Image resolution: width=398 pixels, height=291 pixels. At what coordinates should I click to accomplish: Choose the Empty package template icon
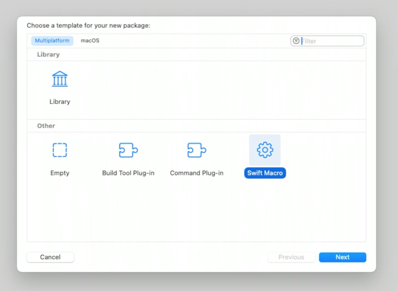coord(60,150)
